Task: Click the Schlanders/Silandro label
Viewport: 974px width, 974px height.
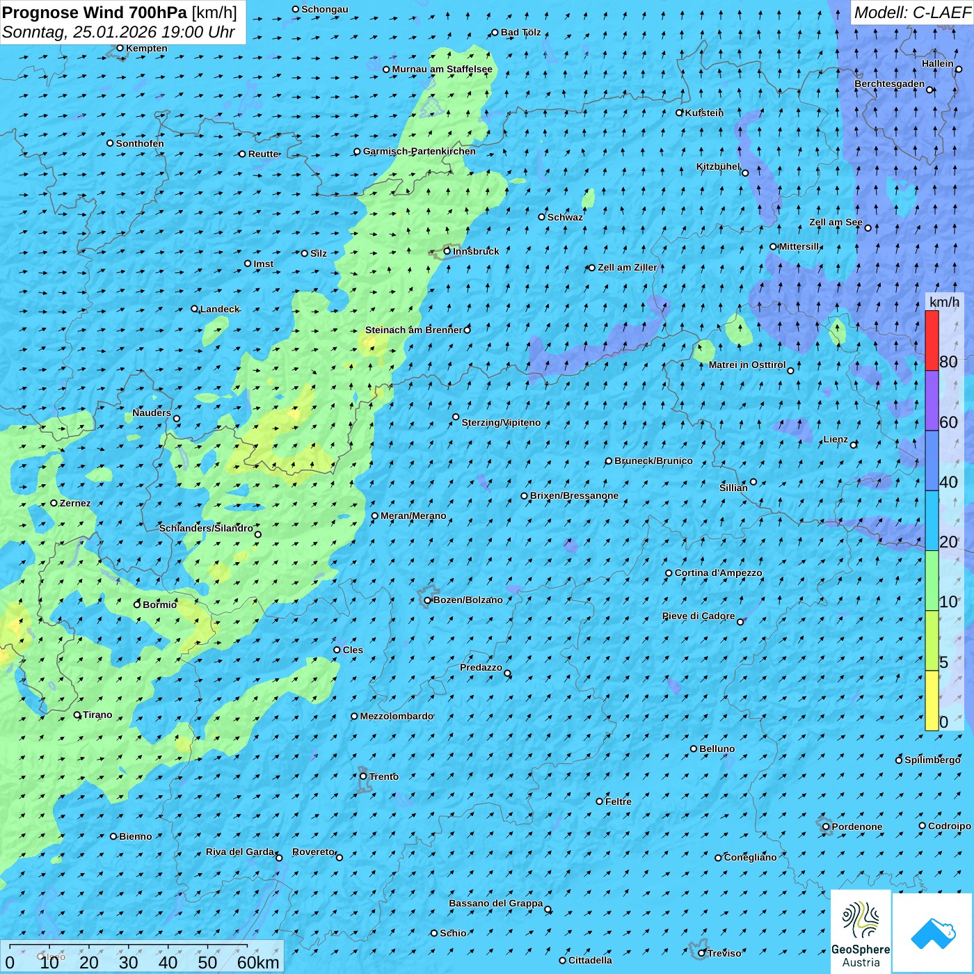Action: coord(206,528)
